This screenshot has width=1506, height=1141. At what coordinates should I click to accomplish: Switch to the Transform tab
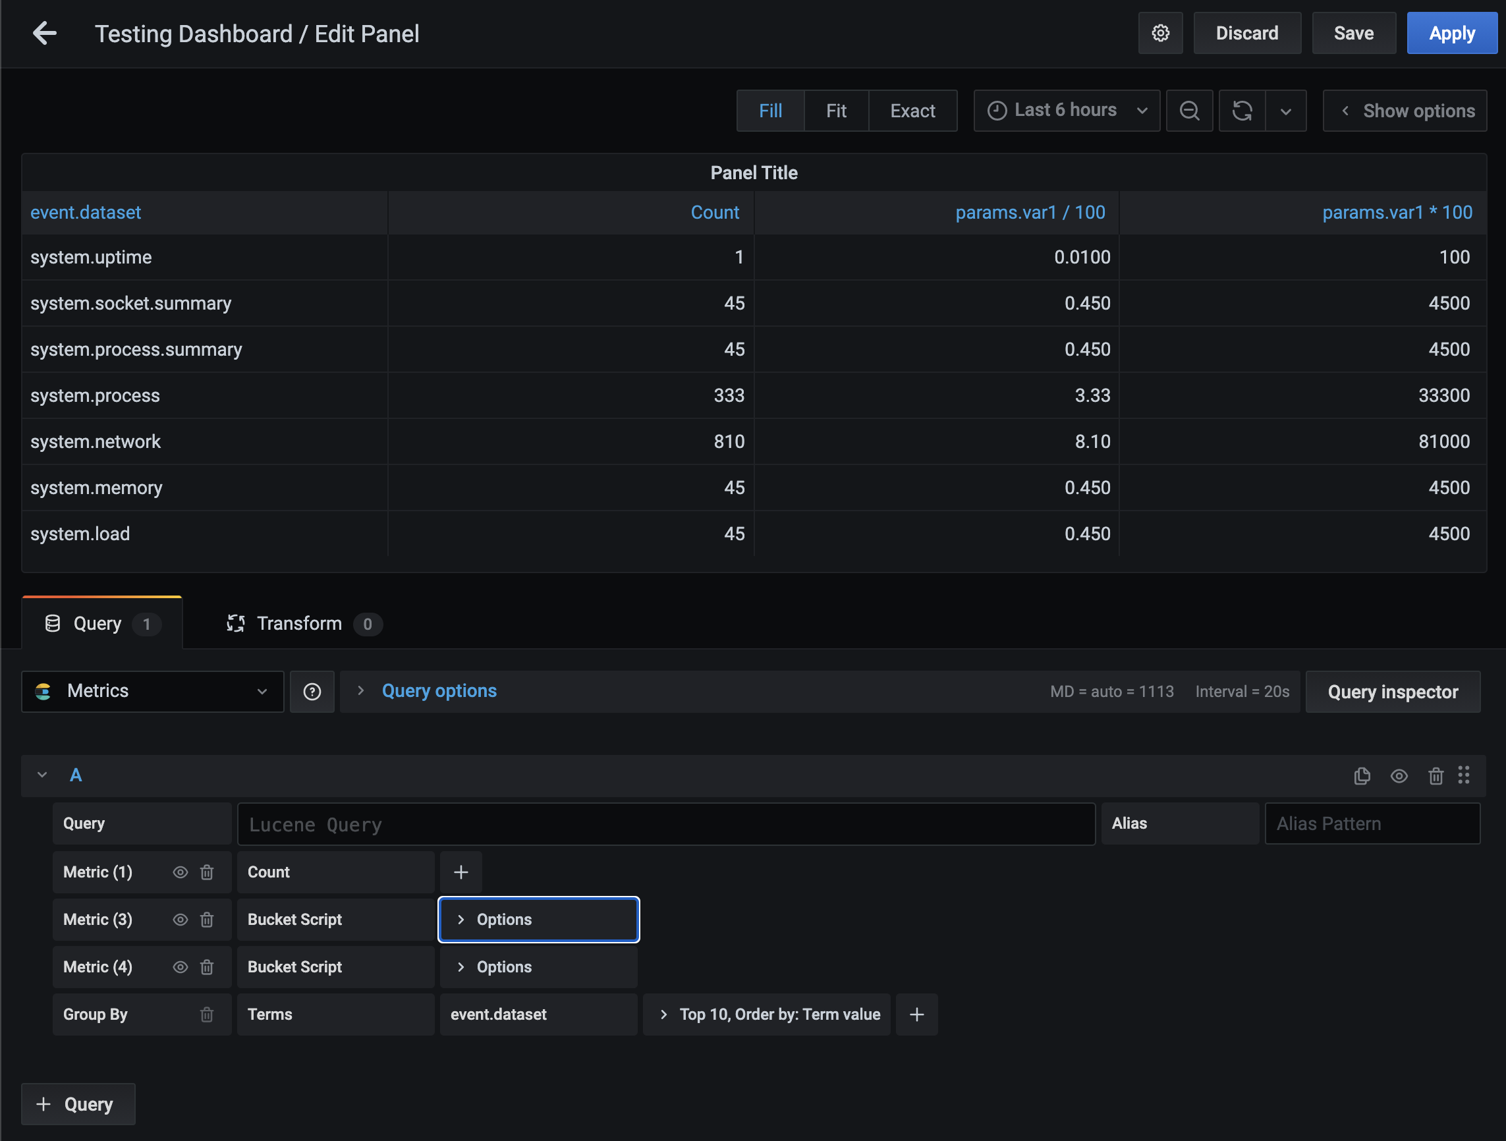(300, 624)
